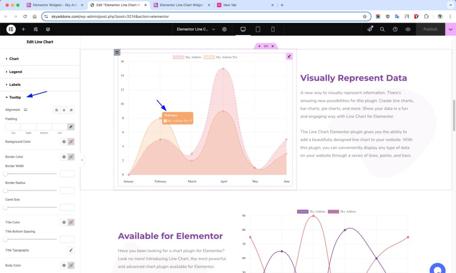Image resolution: width=456 pixels, height=273 pixels.
Task: Open Site Settings sliders icon
Action: [x=36, y=29]
